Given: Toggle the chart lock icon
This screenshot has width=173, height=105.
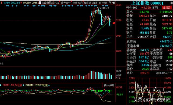Looking at the screenshot, I should (x=110, y=3).
